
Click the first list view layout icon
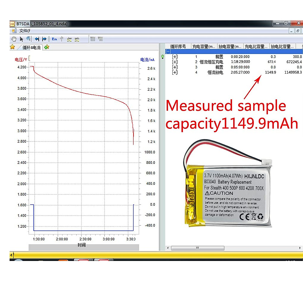(93, 39)
